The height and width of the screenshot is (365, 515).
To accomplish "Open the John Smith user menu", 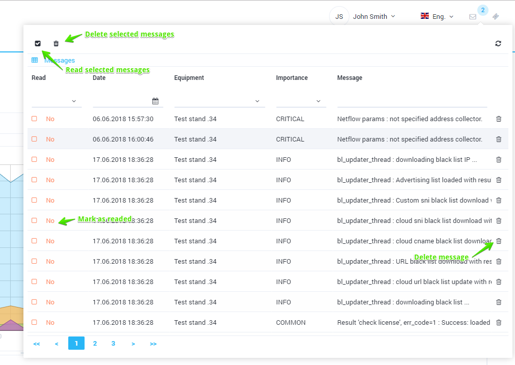I will click(x=373, y=17).
